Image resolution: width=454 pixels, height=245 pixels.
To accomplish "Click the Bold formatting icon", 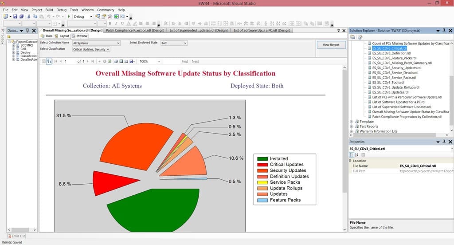I will 110,24.
